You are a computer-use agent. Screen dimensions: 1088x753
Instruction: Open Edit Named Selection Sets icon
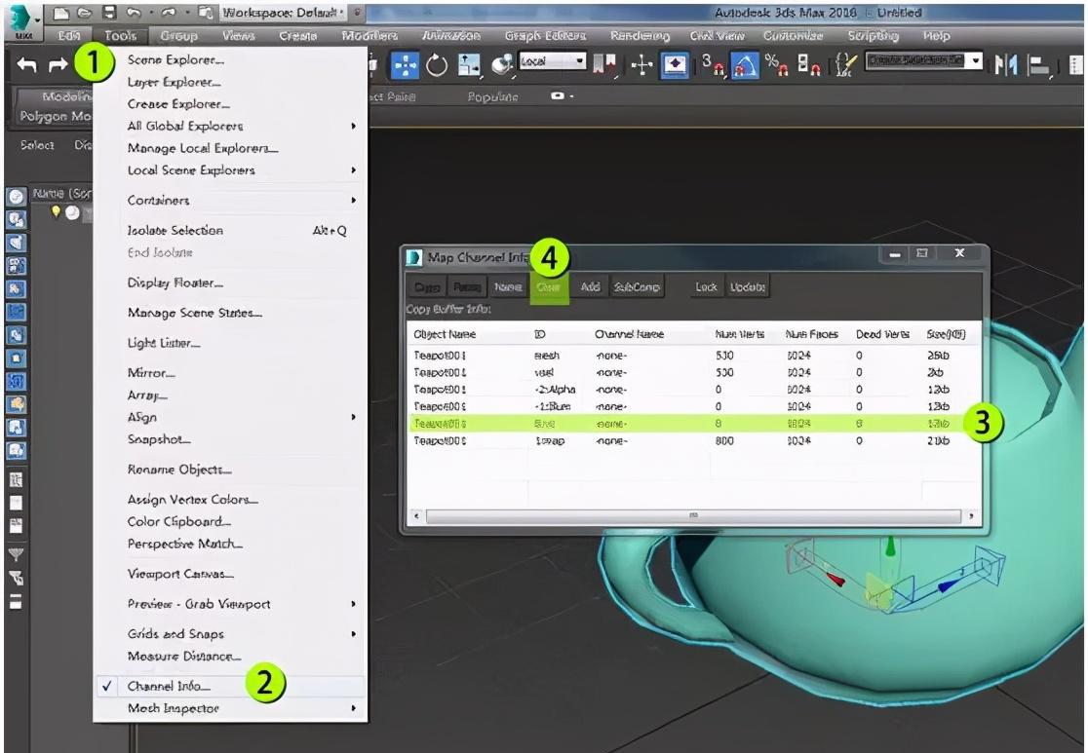click(x=846, y=65)
